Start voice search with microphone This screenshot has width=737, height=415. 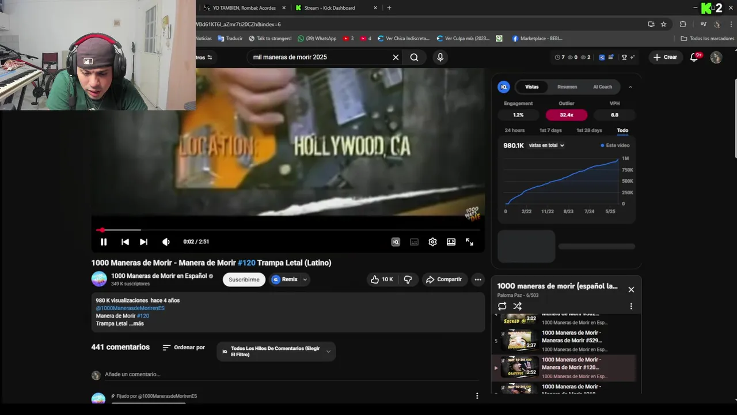click(x=440, y=57)
